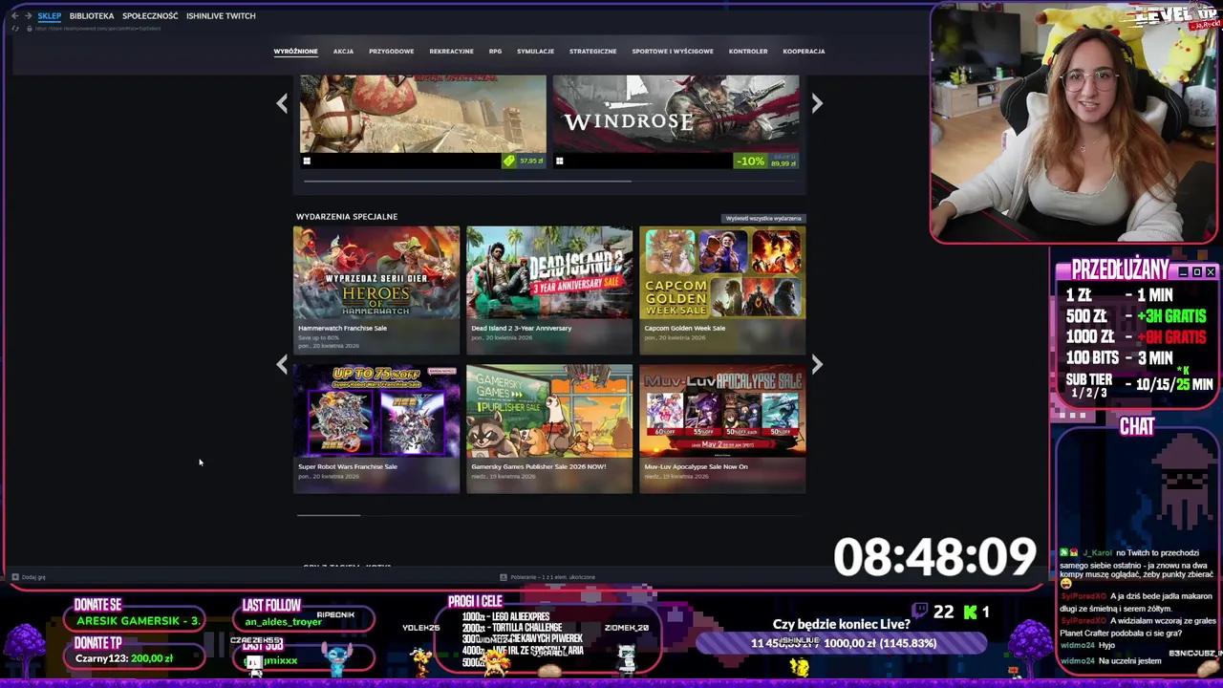This screenshot has width=1223, height=688.
Task: Click the special events right arrow
Action: click(817, 364)
